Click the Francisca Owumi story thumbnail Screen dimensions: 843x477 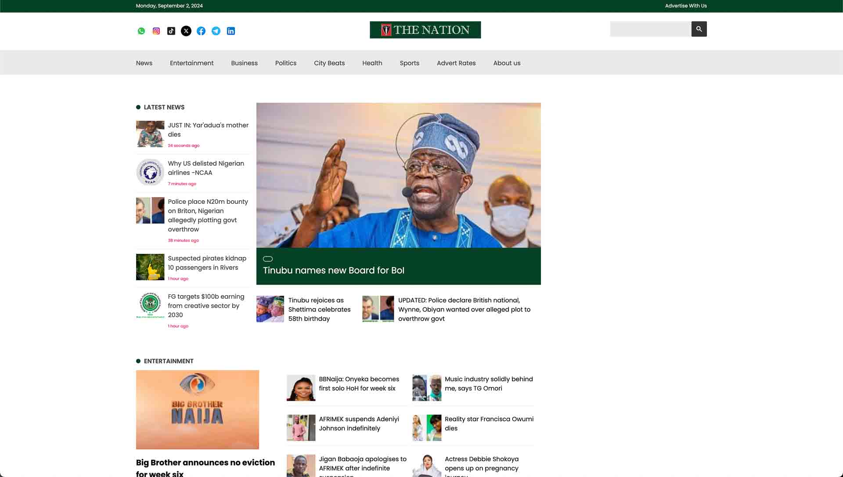click(427, 428)
